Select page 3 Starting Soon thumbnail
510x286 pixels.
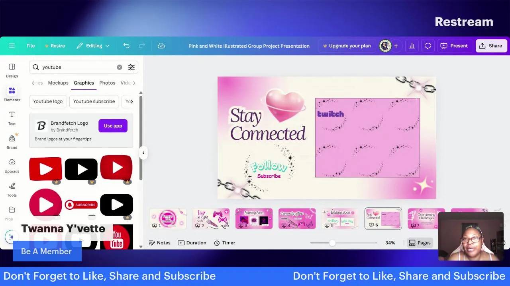[x=254, y=218]
